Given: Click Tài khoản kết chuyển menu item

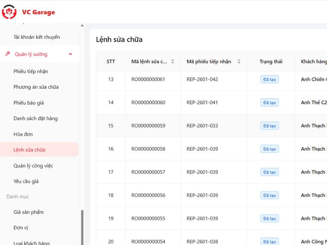Looking at the screenshot, I should 36,37.
